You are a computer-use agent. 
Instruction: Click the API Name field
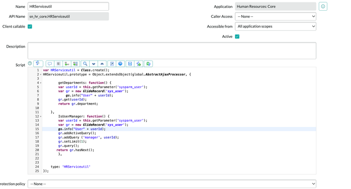tap(68, 16)
